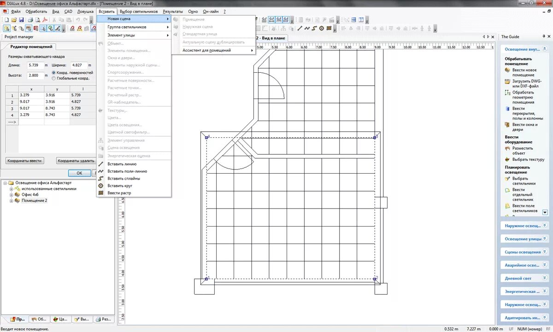Switch to 'Об...' objects bottom tab
The image size is (553, 332).
click(x=39, y=319)
